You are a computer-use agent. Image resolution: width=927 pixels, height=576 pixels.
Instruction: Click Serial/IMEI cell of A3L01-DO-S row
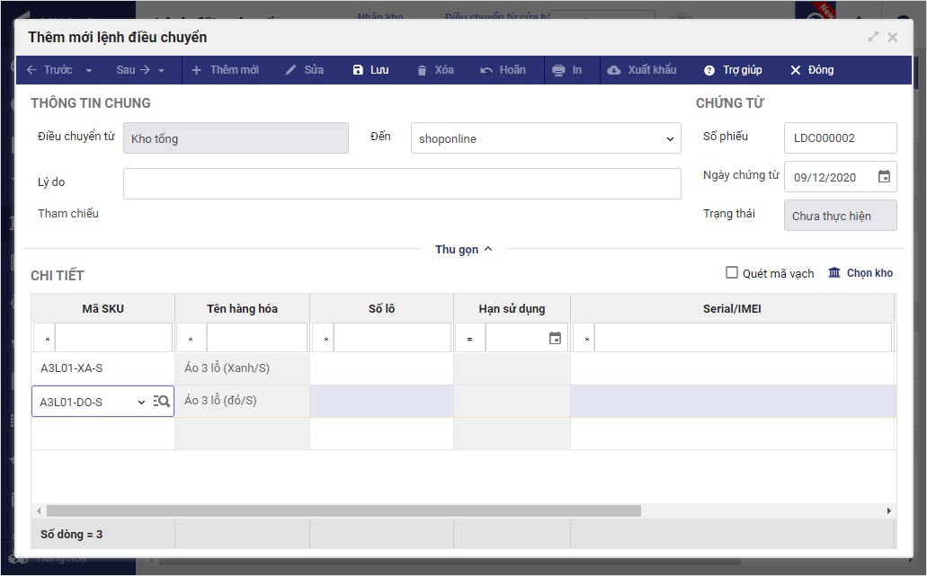pyautogui.click(x=733, y=401)
